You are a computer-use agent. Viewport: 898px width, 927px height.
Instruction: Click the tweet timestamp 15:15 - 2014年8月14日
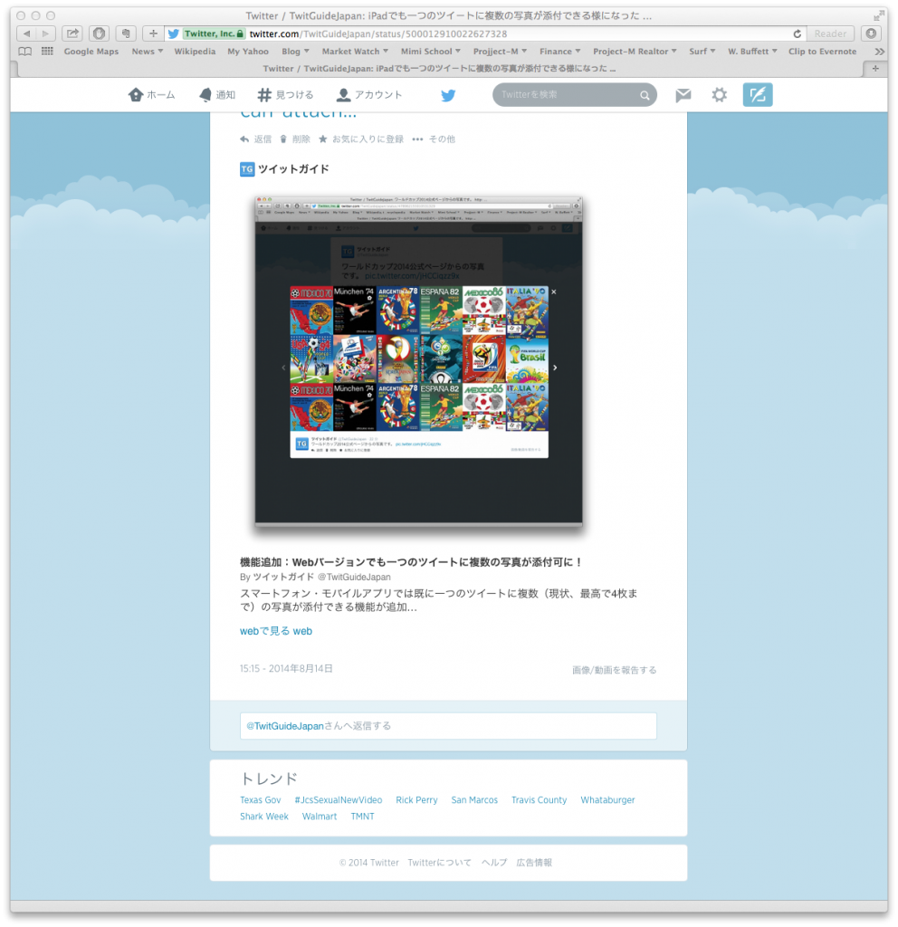(286, 669)
